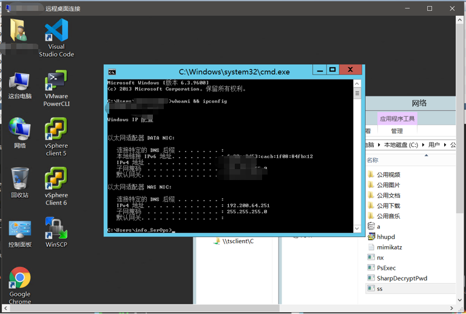Select the Google Chrome desktop icon
The image size is (466, 314).
pyautogui.click(x=20, y=279)
